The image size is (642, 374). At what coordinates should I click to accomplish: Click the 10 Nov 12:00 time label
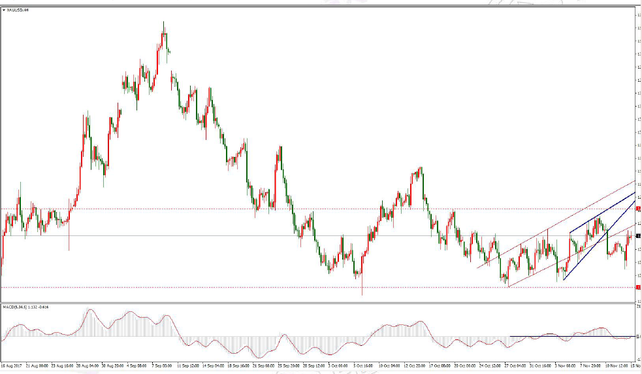[617, 365]
